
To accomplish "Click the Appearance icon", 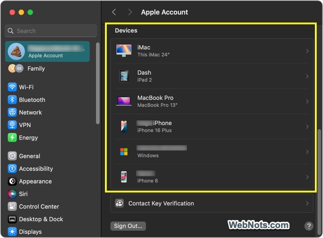I will point(12,181).
